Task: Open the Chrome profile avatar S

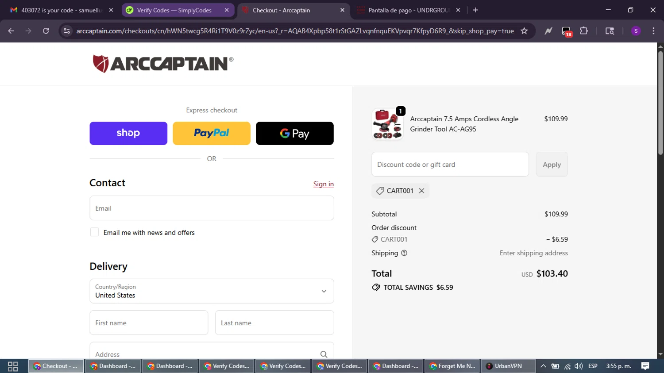Action: point(636,31)
